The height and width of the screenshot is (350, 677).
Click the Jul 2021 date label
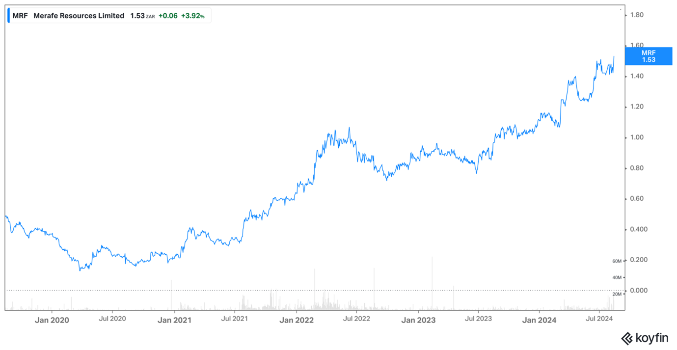[x=234, y=319]
